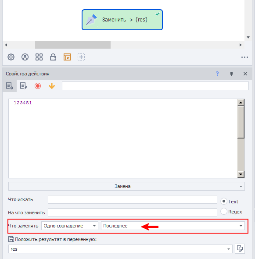
Task: Click the dashed plus-square icon
Action: pyautogui.click(x=81, y=57)
